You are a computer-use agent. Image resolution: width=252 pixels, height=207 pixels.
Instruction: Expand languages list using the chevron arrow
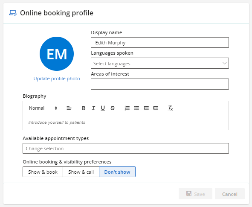pos(225,63)
